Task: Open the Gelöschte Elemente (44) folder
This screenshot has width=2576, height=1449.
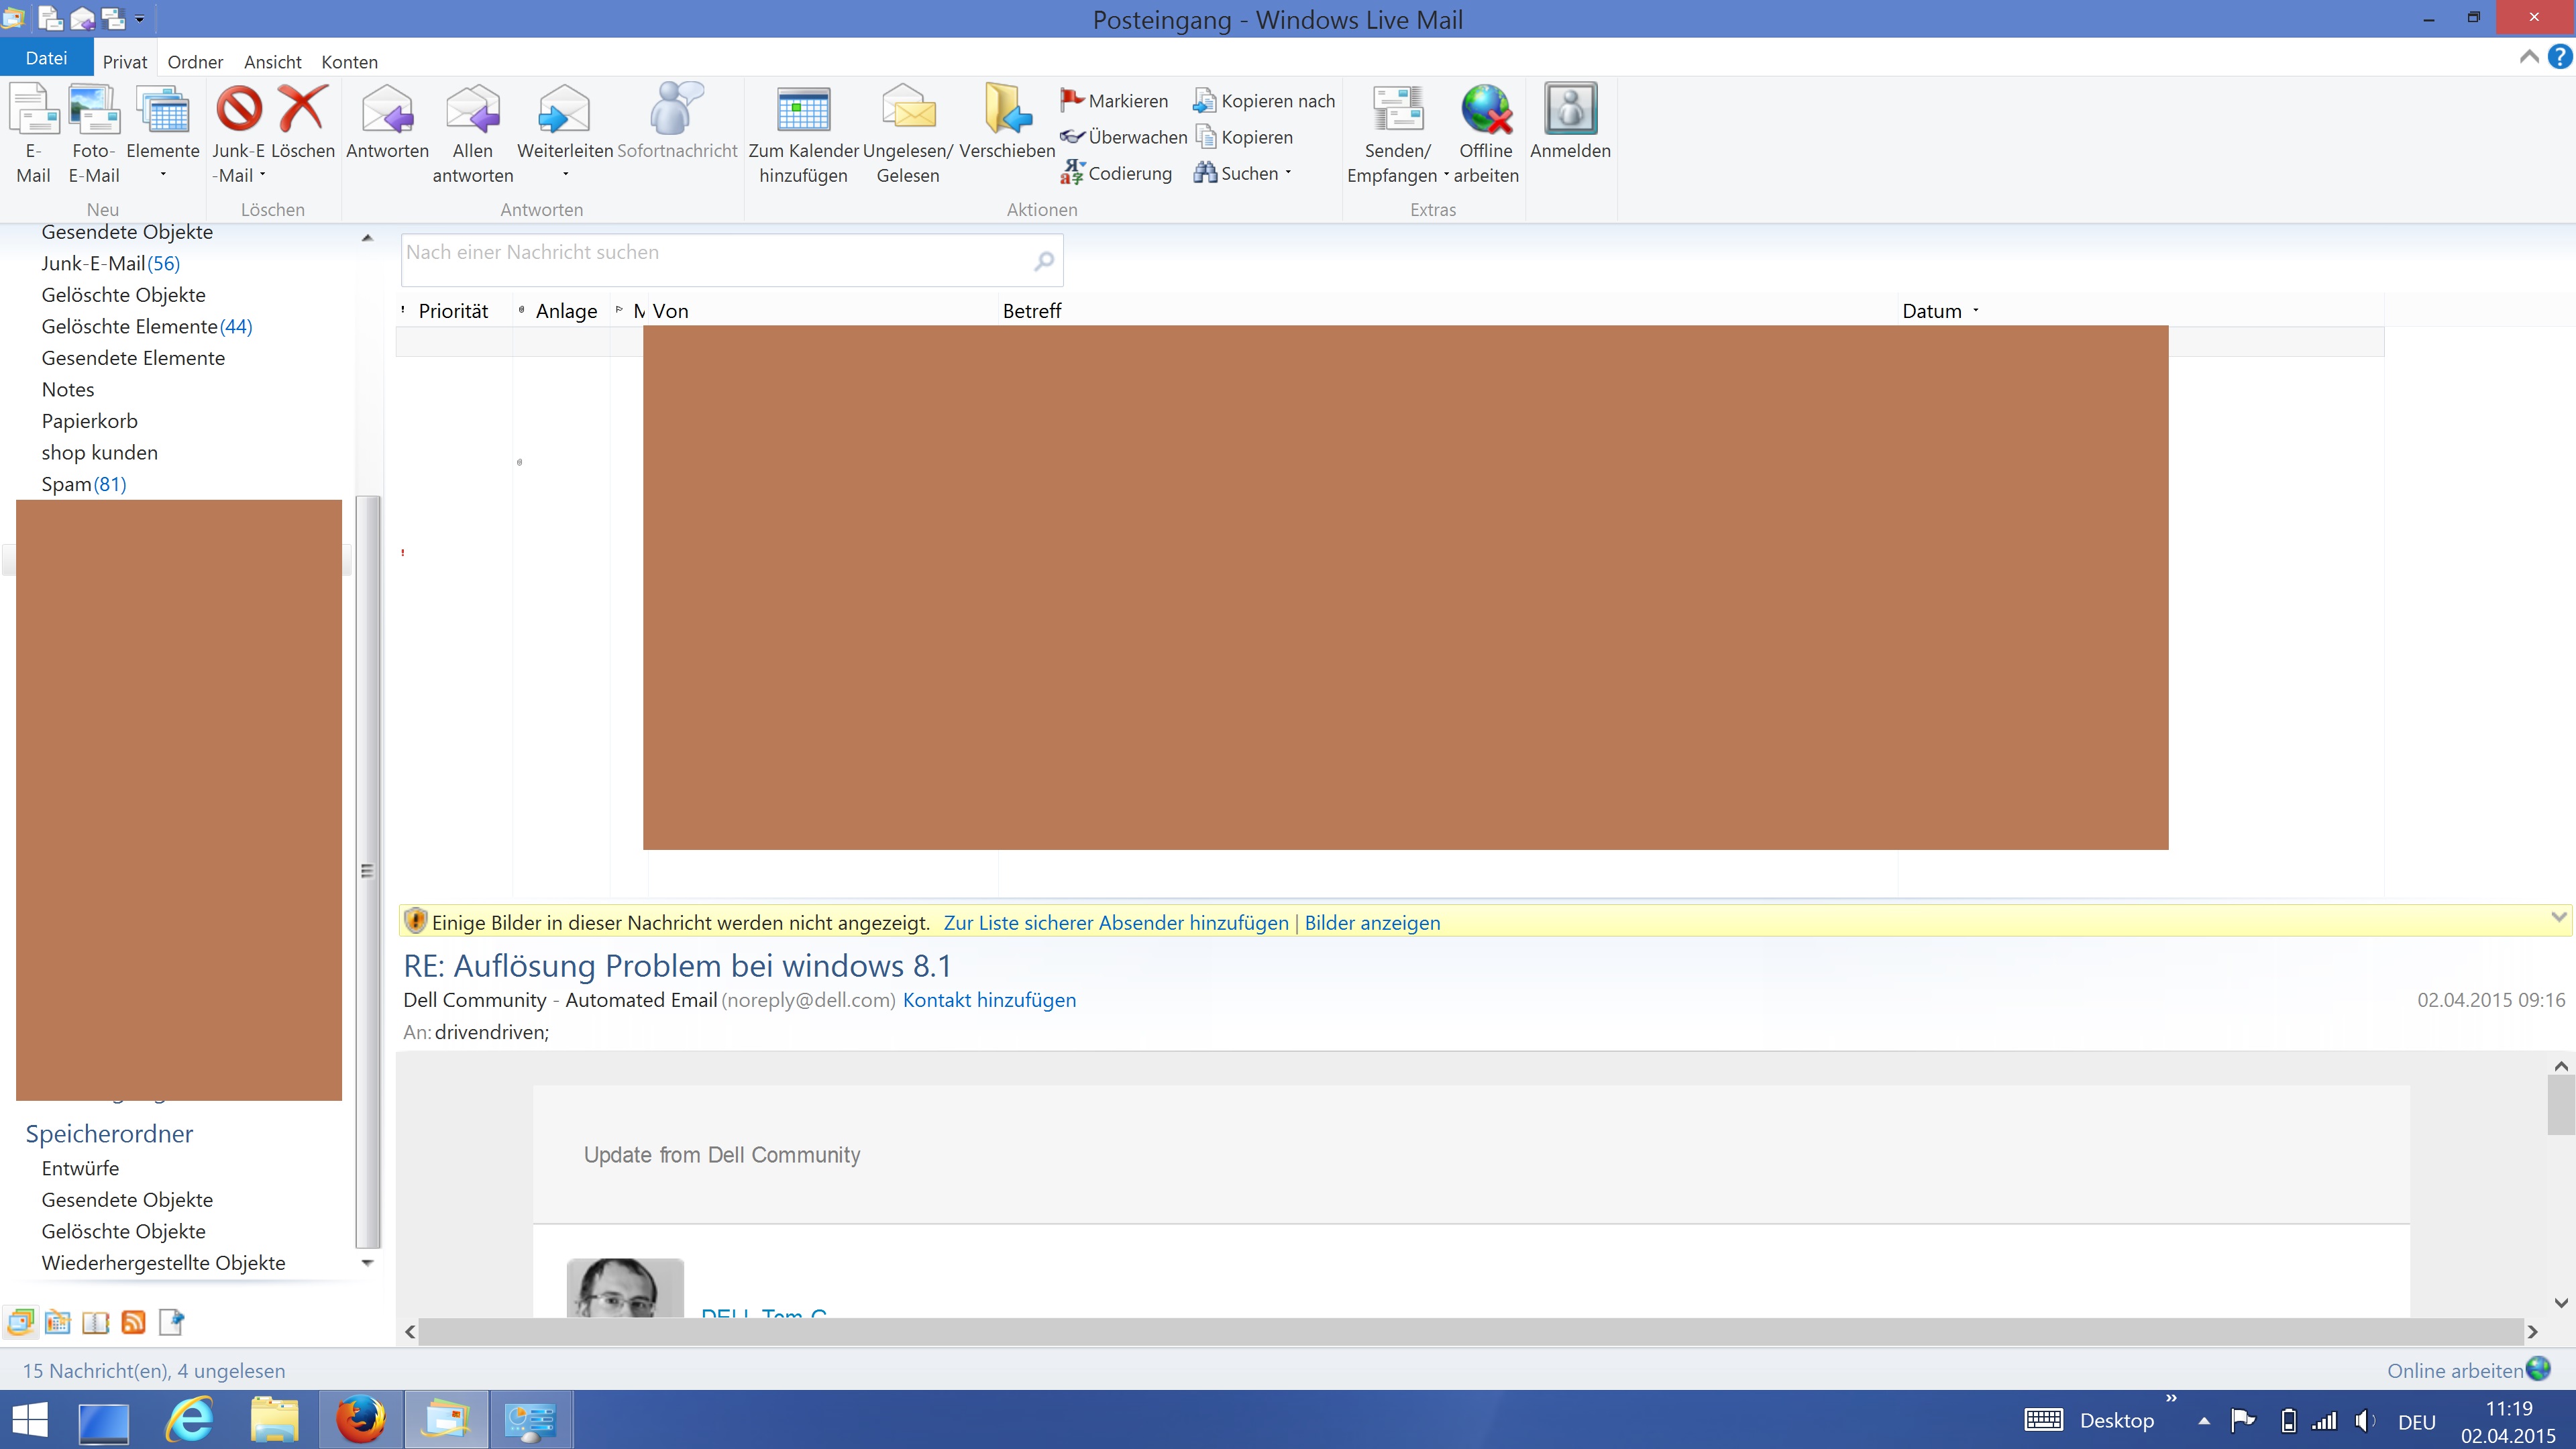Action: (146, 327)
